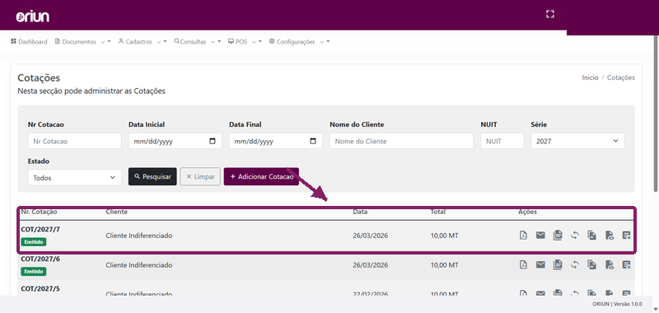Duplicate quotation COT/2027/7 via copy icon

pyautogui.click(x=591, y=236)
